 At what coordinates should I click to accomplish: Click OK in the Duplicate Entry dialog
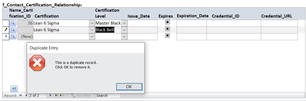[129, 87]
